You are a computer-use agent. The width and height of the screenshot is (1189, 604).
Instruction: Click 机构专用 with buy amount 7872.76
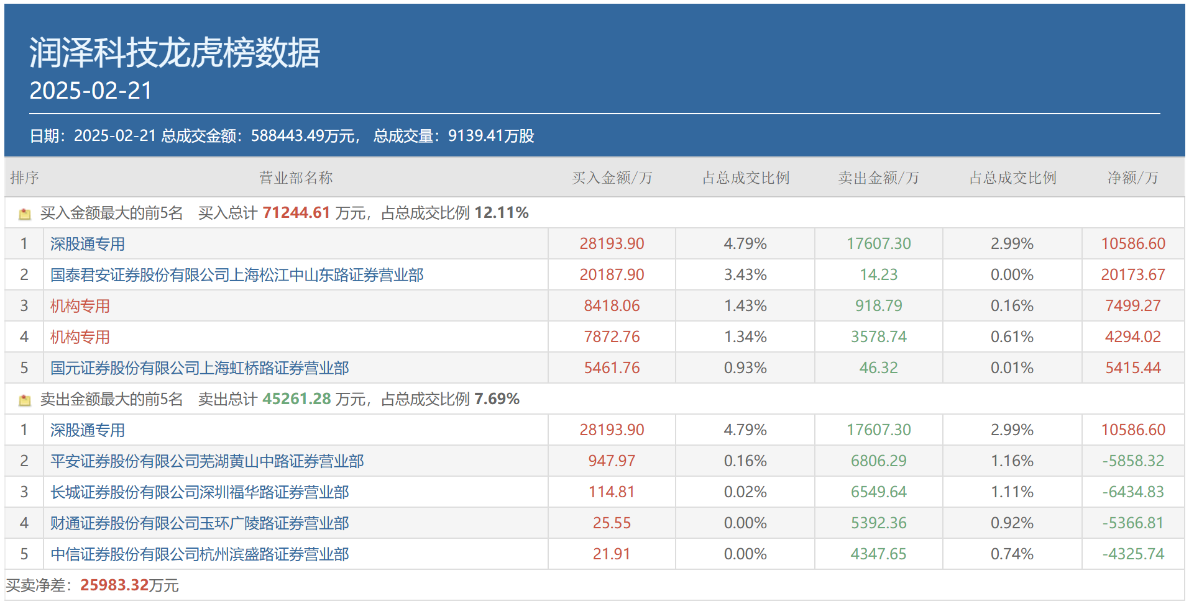tap(80, 337)
